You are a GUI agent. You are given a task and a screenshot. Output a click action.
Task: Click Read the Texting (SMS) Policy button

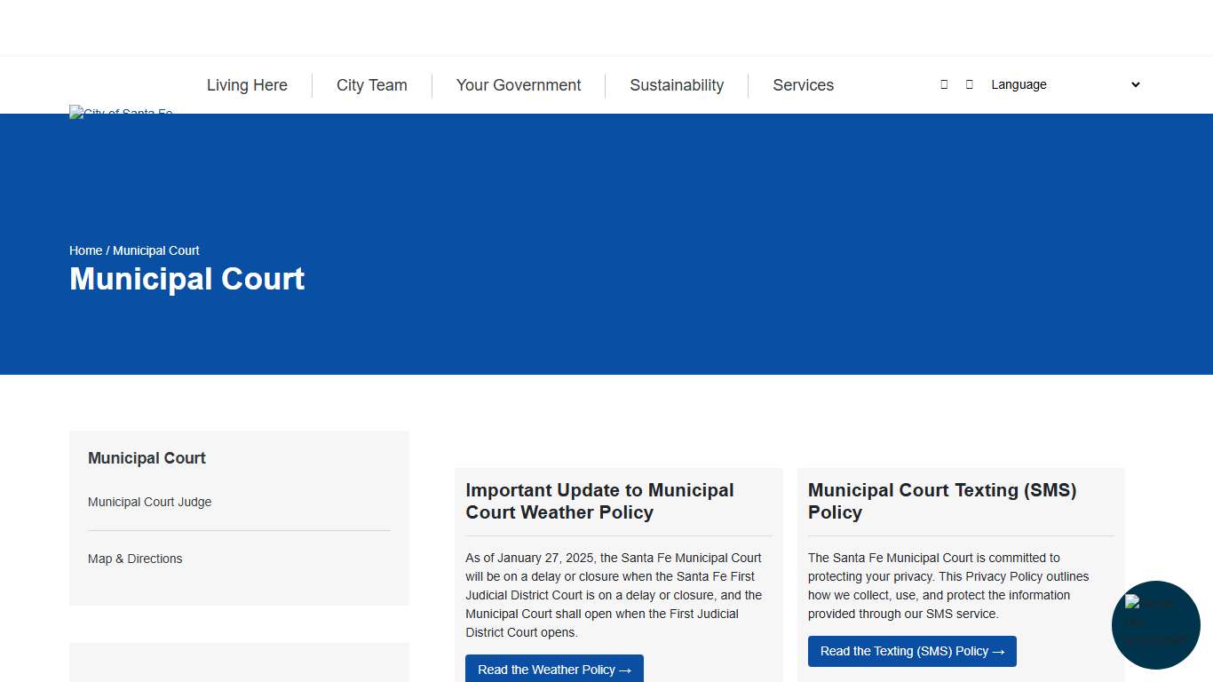[x=912, y=651]
